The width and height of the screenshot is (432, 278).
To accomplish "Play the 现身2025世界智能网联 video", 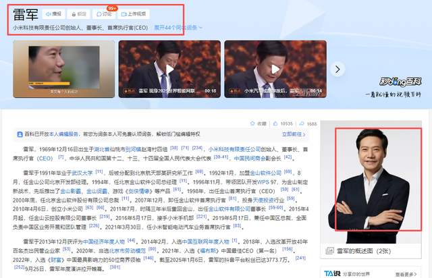I will [x=169, y=69].
